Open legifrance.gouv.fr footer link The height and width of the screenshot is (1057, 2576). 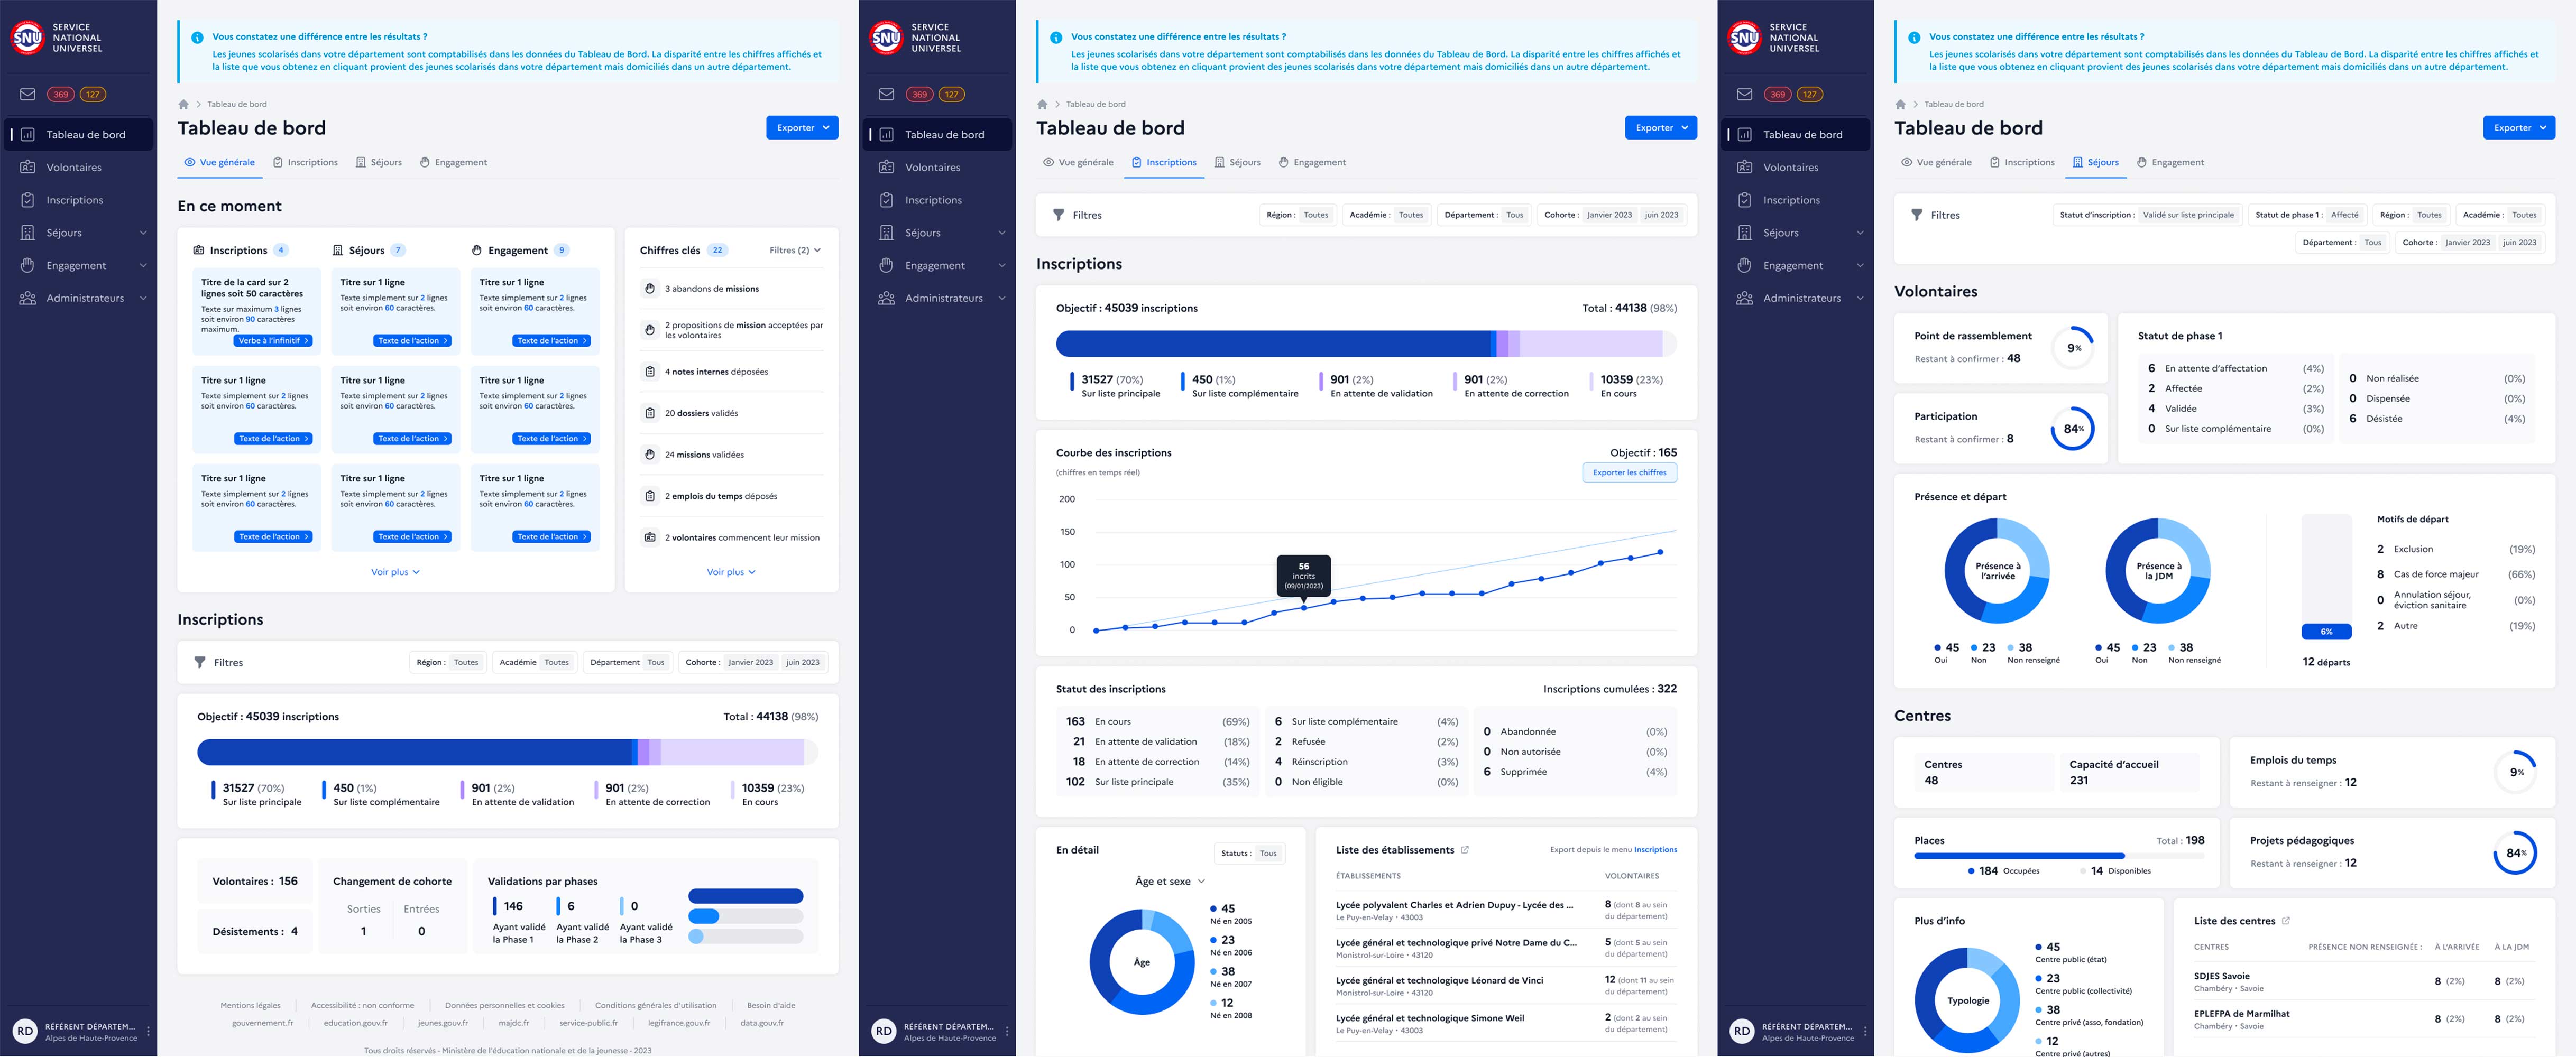point(678,1023)
